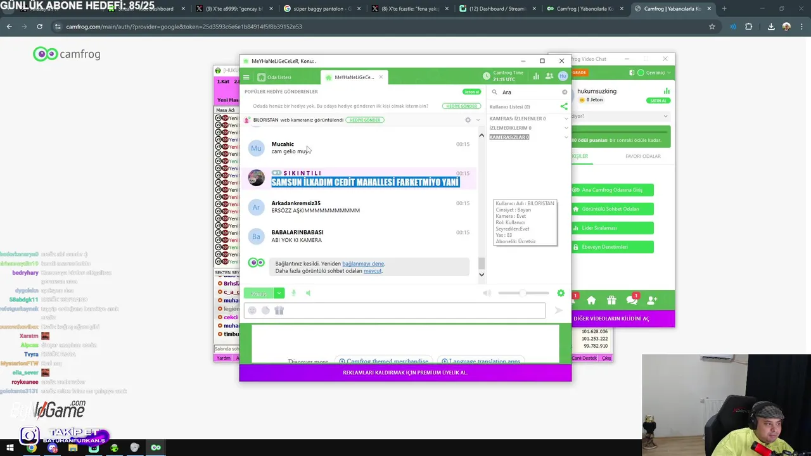Click the Camfrog Time clock icon
The height and width of the screenshot is (456, 811).
pos(487,76)
